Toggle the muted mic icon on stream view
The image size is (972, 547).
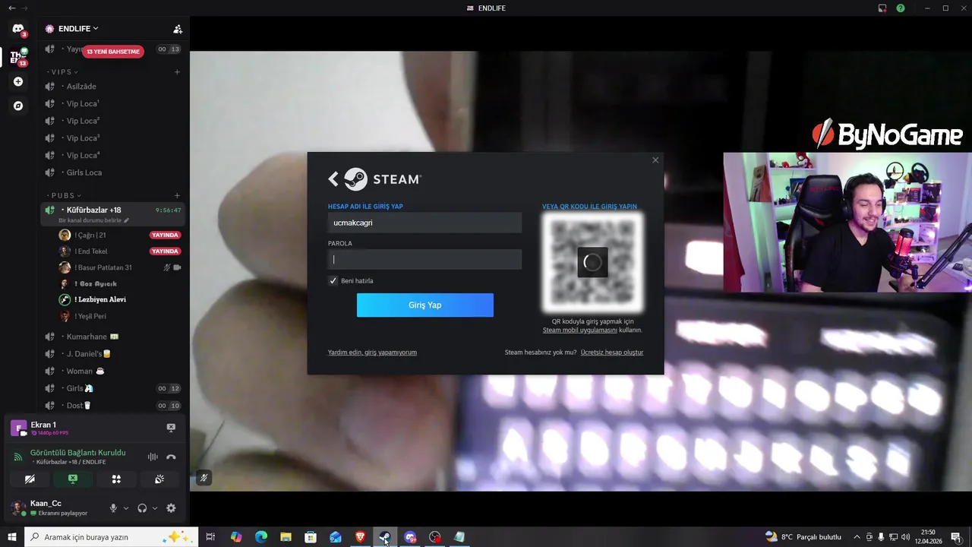204,478
